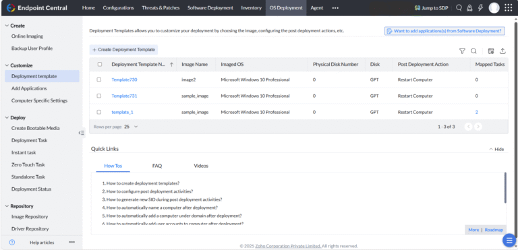Switch to the Videos tab
The width and height of the screenshot is (518, 250).
(x=201, y=166)
